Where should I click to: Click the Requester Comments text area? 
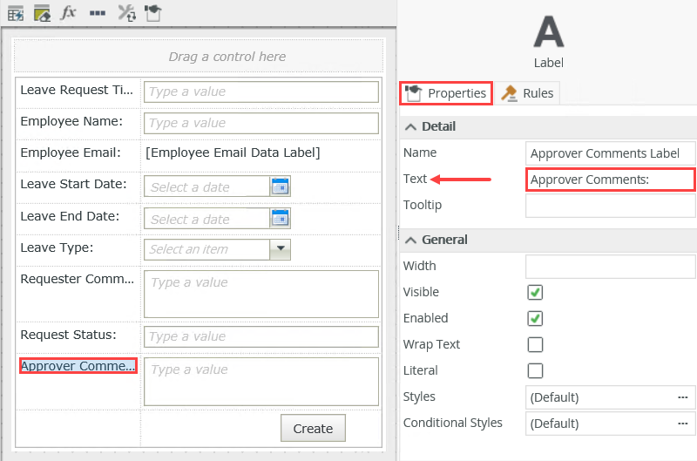261,295
